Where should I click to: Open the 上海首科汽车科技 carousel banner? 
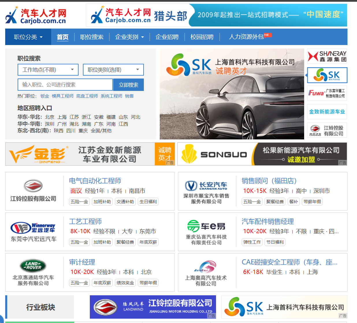[232, 94]
